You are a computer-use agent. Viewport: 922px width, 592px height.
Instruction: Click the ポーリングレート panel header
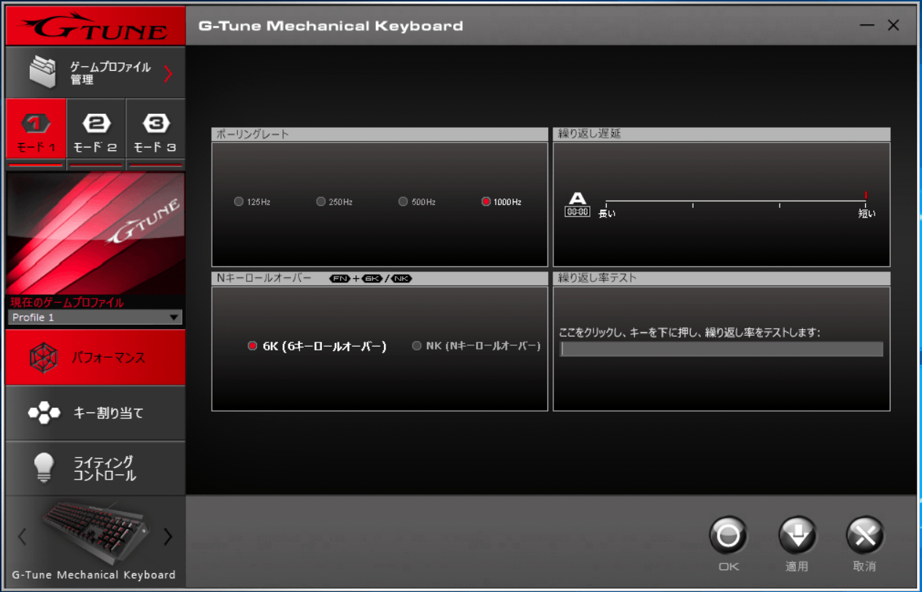tap(380, 134)
